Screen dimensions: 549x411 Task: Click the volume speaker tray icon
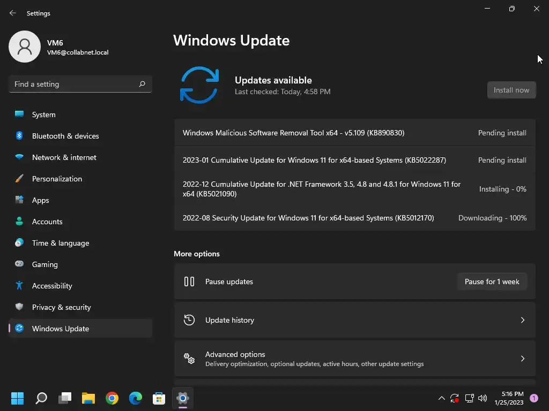tap(483, 398)
